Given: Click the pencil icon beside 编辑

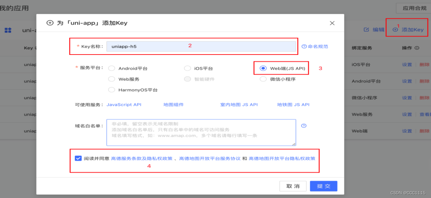Looking at the screenshot, I should pos(366,30).
